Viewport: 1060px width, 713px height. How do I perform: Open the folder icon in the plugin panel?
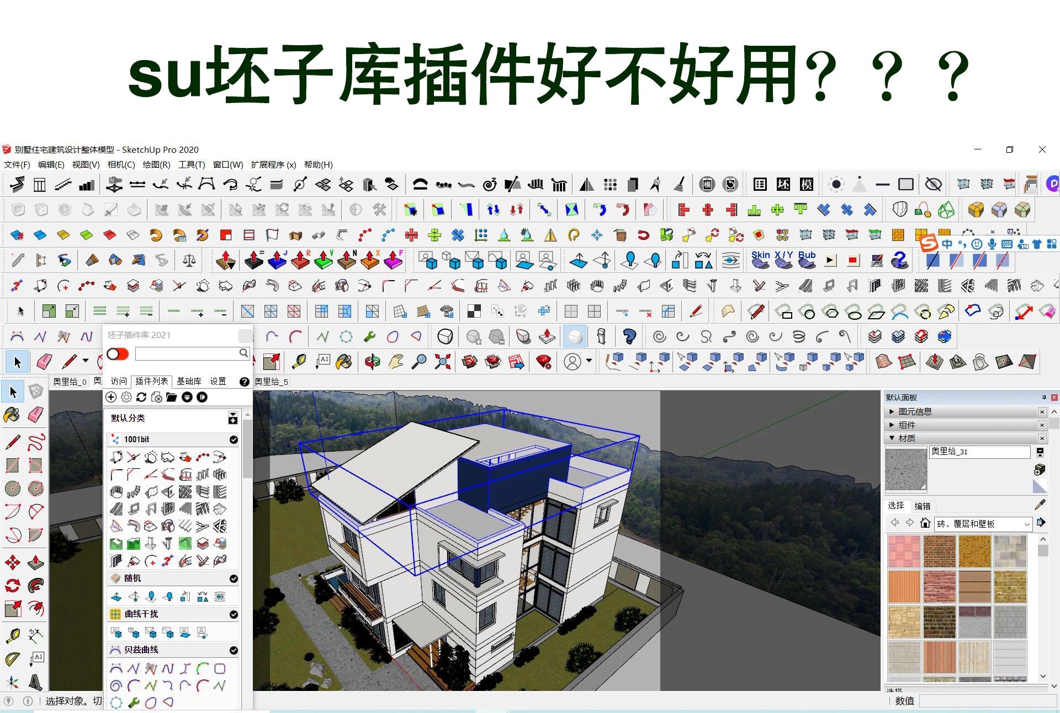pos(172,397)
